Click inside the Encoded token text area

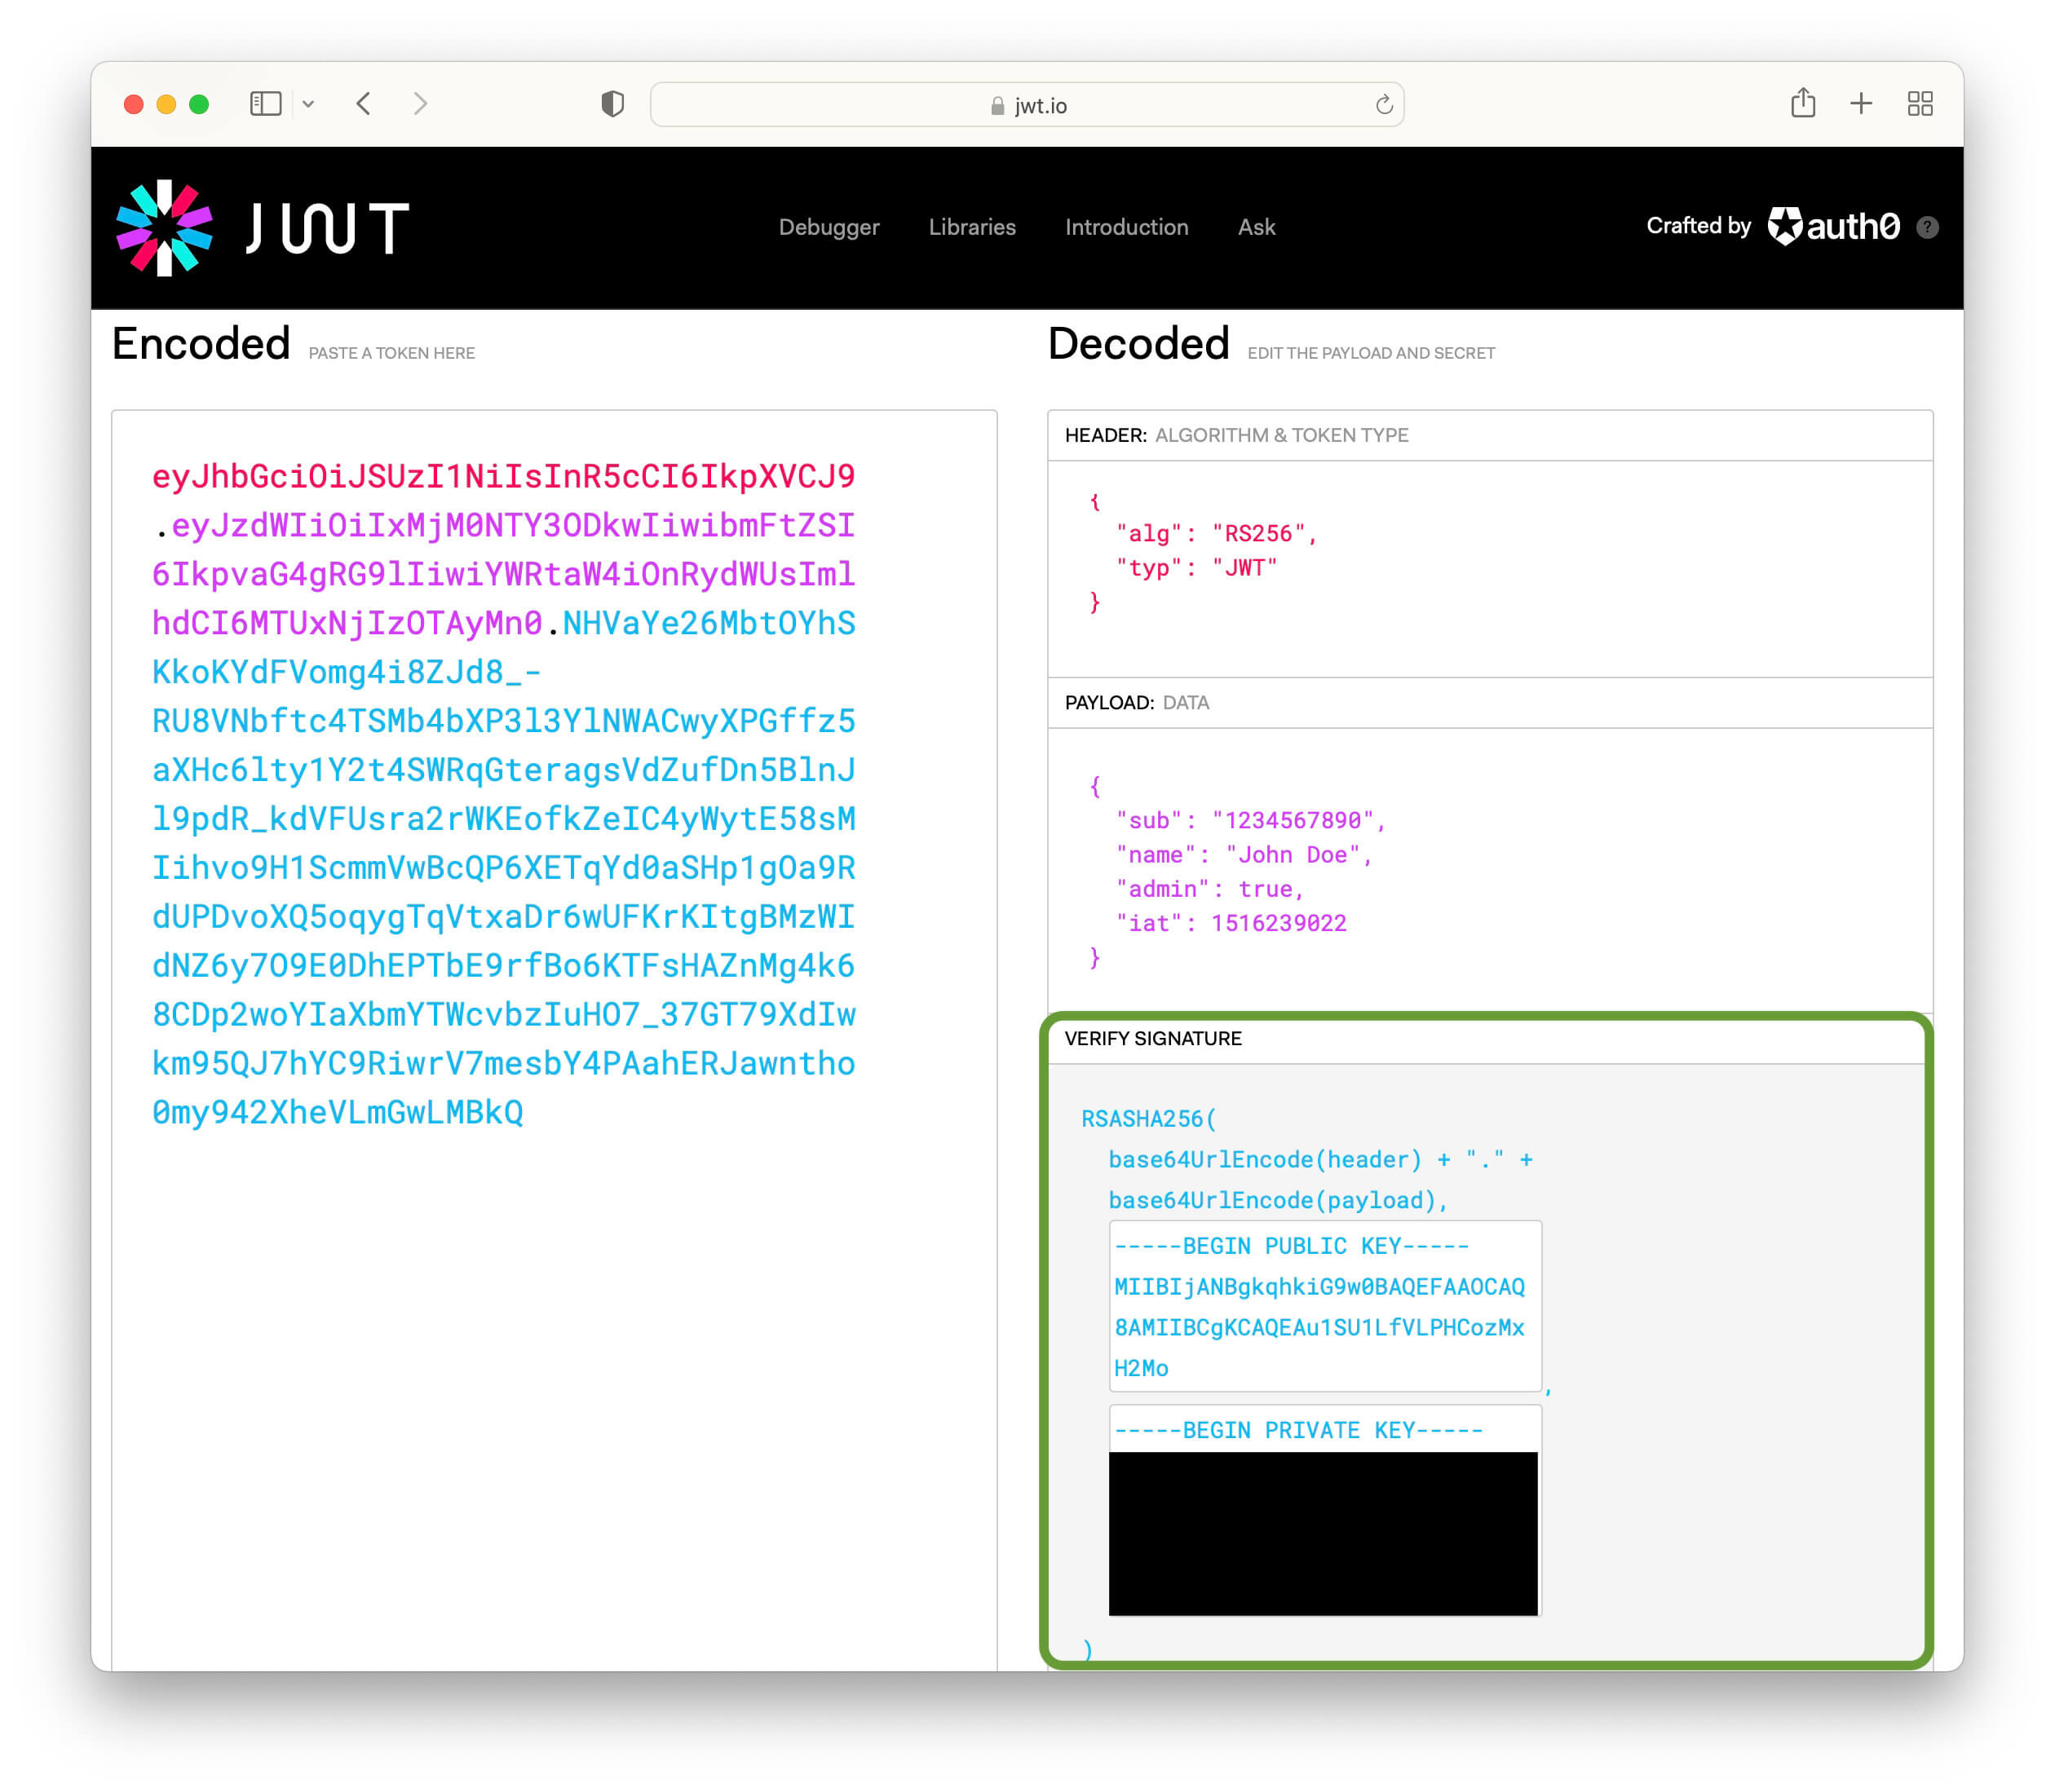(x=554, y=1350)
